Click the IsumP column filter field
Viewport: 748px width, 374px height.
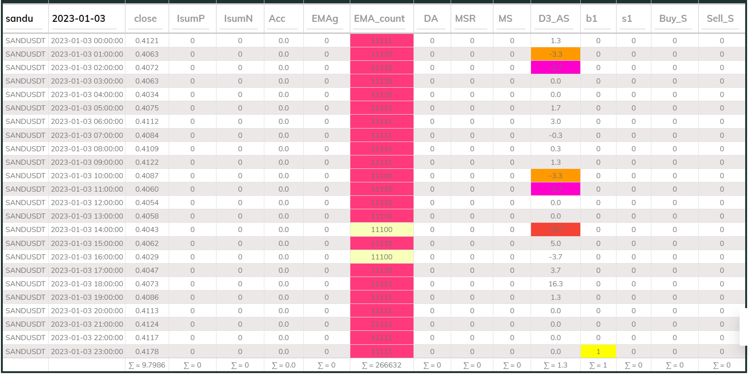coord(192,19)
